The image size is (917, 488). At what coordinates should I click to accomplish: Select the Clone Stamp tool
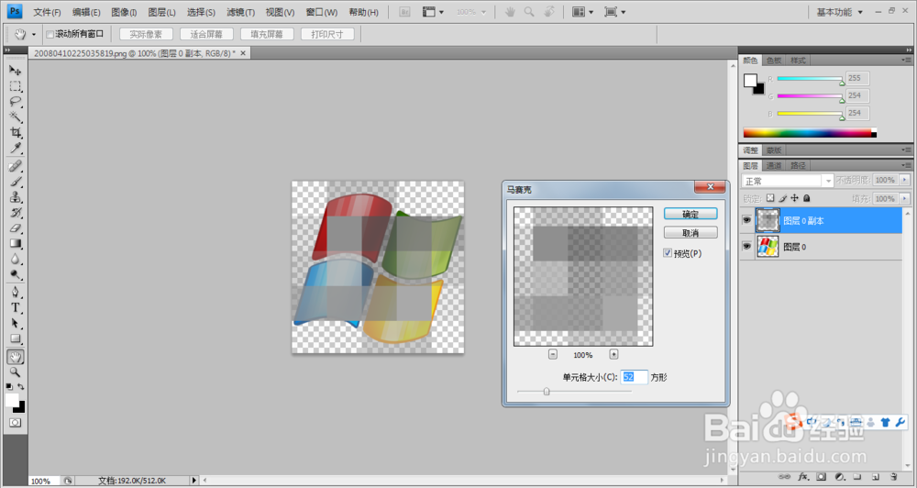point(16,196)
